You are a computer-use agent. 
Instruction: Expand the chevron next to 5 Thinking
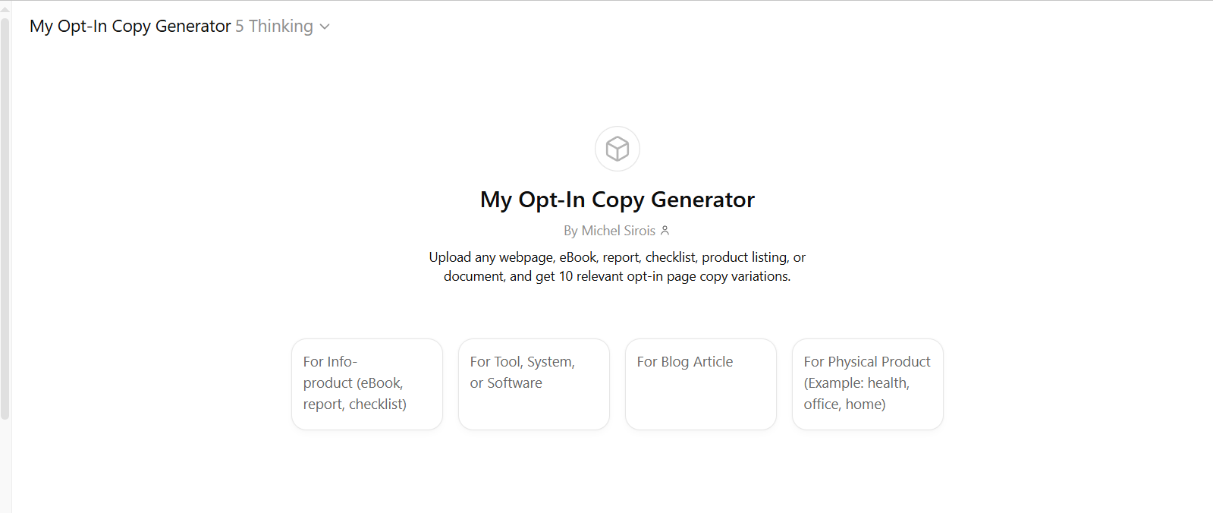click(325, 27)
